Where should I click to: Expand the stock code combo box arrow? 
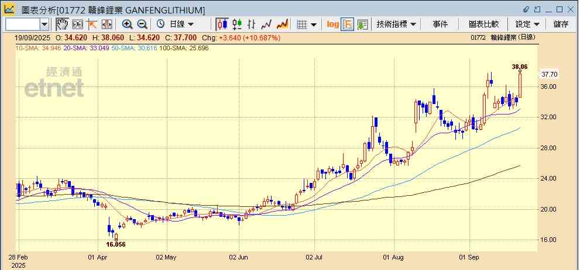[44, 25]
